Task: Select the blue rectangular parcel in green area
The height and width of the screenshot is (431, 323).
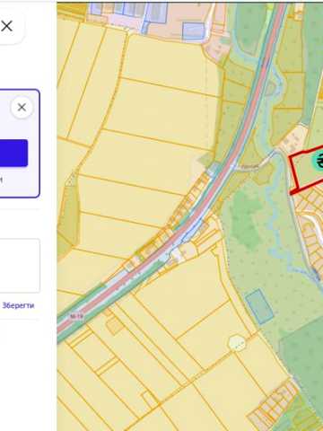Action: pos(259,306)
